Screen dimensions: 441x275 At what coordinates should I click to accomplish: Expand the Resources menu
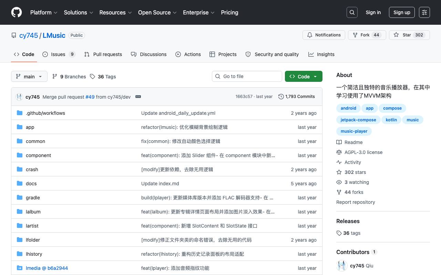[116, 12]
